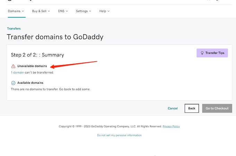This screenshot has height=156, width=236.
Task: Go to the Transfers breadcrumb link
Action: click(x=14, y=29)
